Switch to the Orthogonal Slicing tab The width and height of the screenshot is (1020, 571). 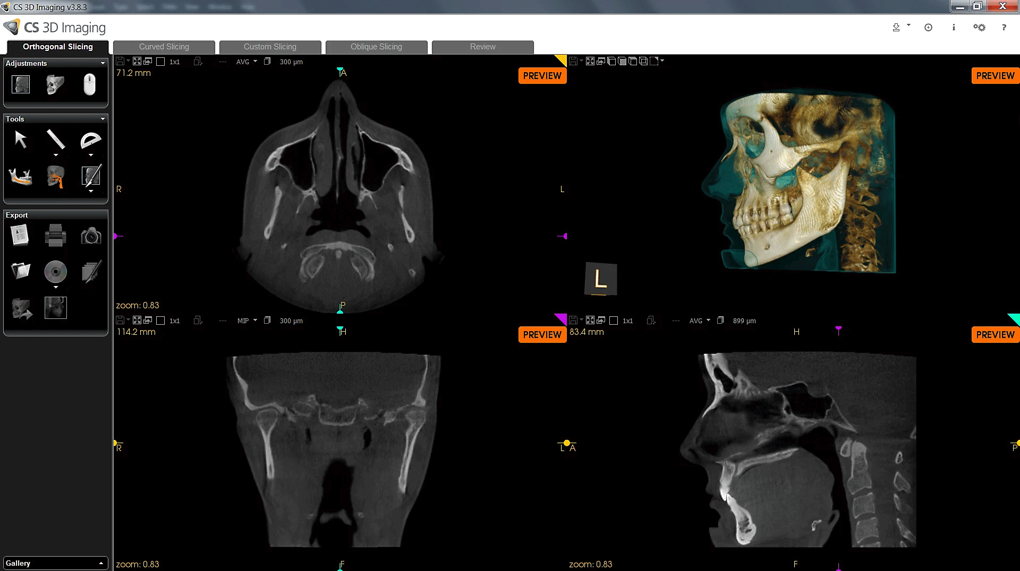(x=57, y=47)
